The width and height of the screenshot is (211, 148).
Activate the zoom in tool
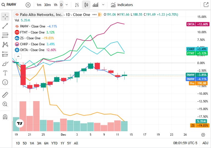click(5, 104)
